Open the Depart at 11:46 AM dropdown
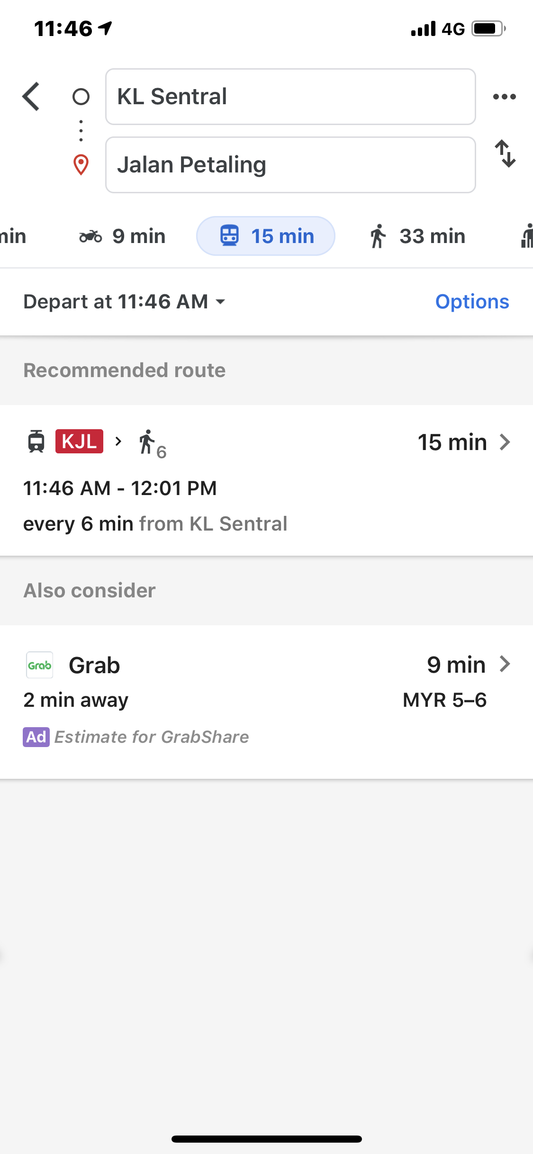533x1154 pixels. click(x=124, y=302)
